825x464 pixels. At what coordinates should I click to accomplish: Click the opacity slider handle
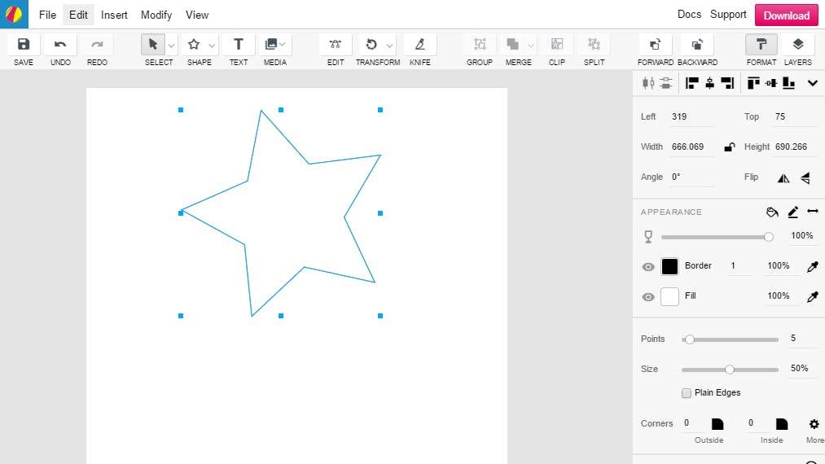769,237
